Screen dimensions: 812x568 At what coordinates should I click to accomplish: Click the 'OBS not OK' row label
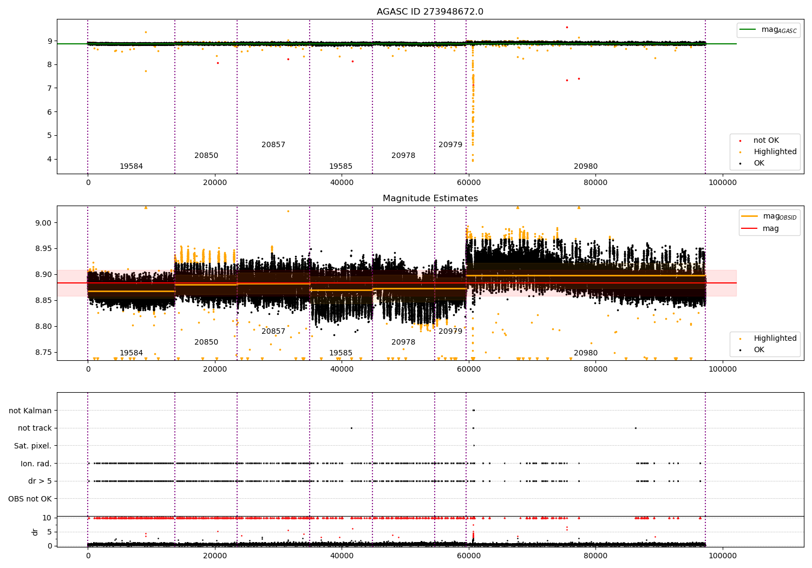coord(30,499)
